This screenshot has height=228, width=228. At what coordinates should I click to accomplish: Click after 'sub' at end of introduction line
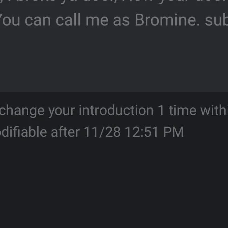click(x=226, y=20)
